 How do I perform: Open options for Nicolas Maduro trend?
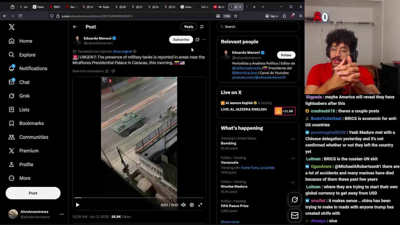293,182
